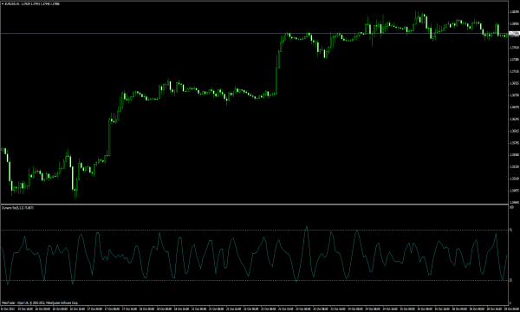The width and height of the screenshot is (520, 312).
Task: Click the small arrow beside the EURUSD symbol
Action: click(3, 4)
